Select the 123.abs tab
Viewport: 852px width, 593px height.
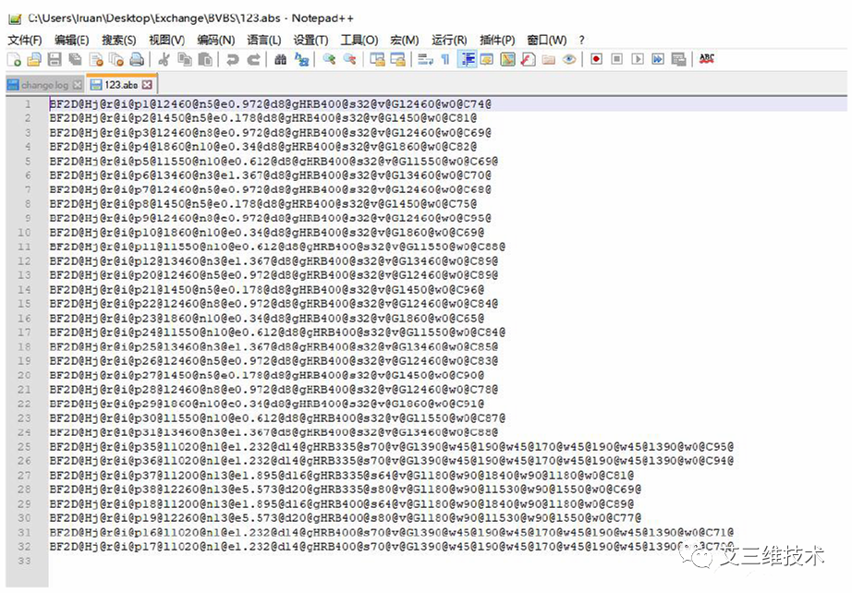coord(121,85)
